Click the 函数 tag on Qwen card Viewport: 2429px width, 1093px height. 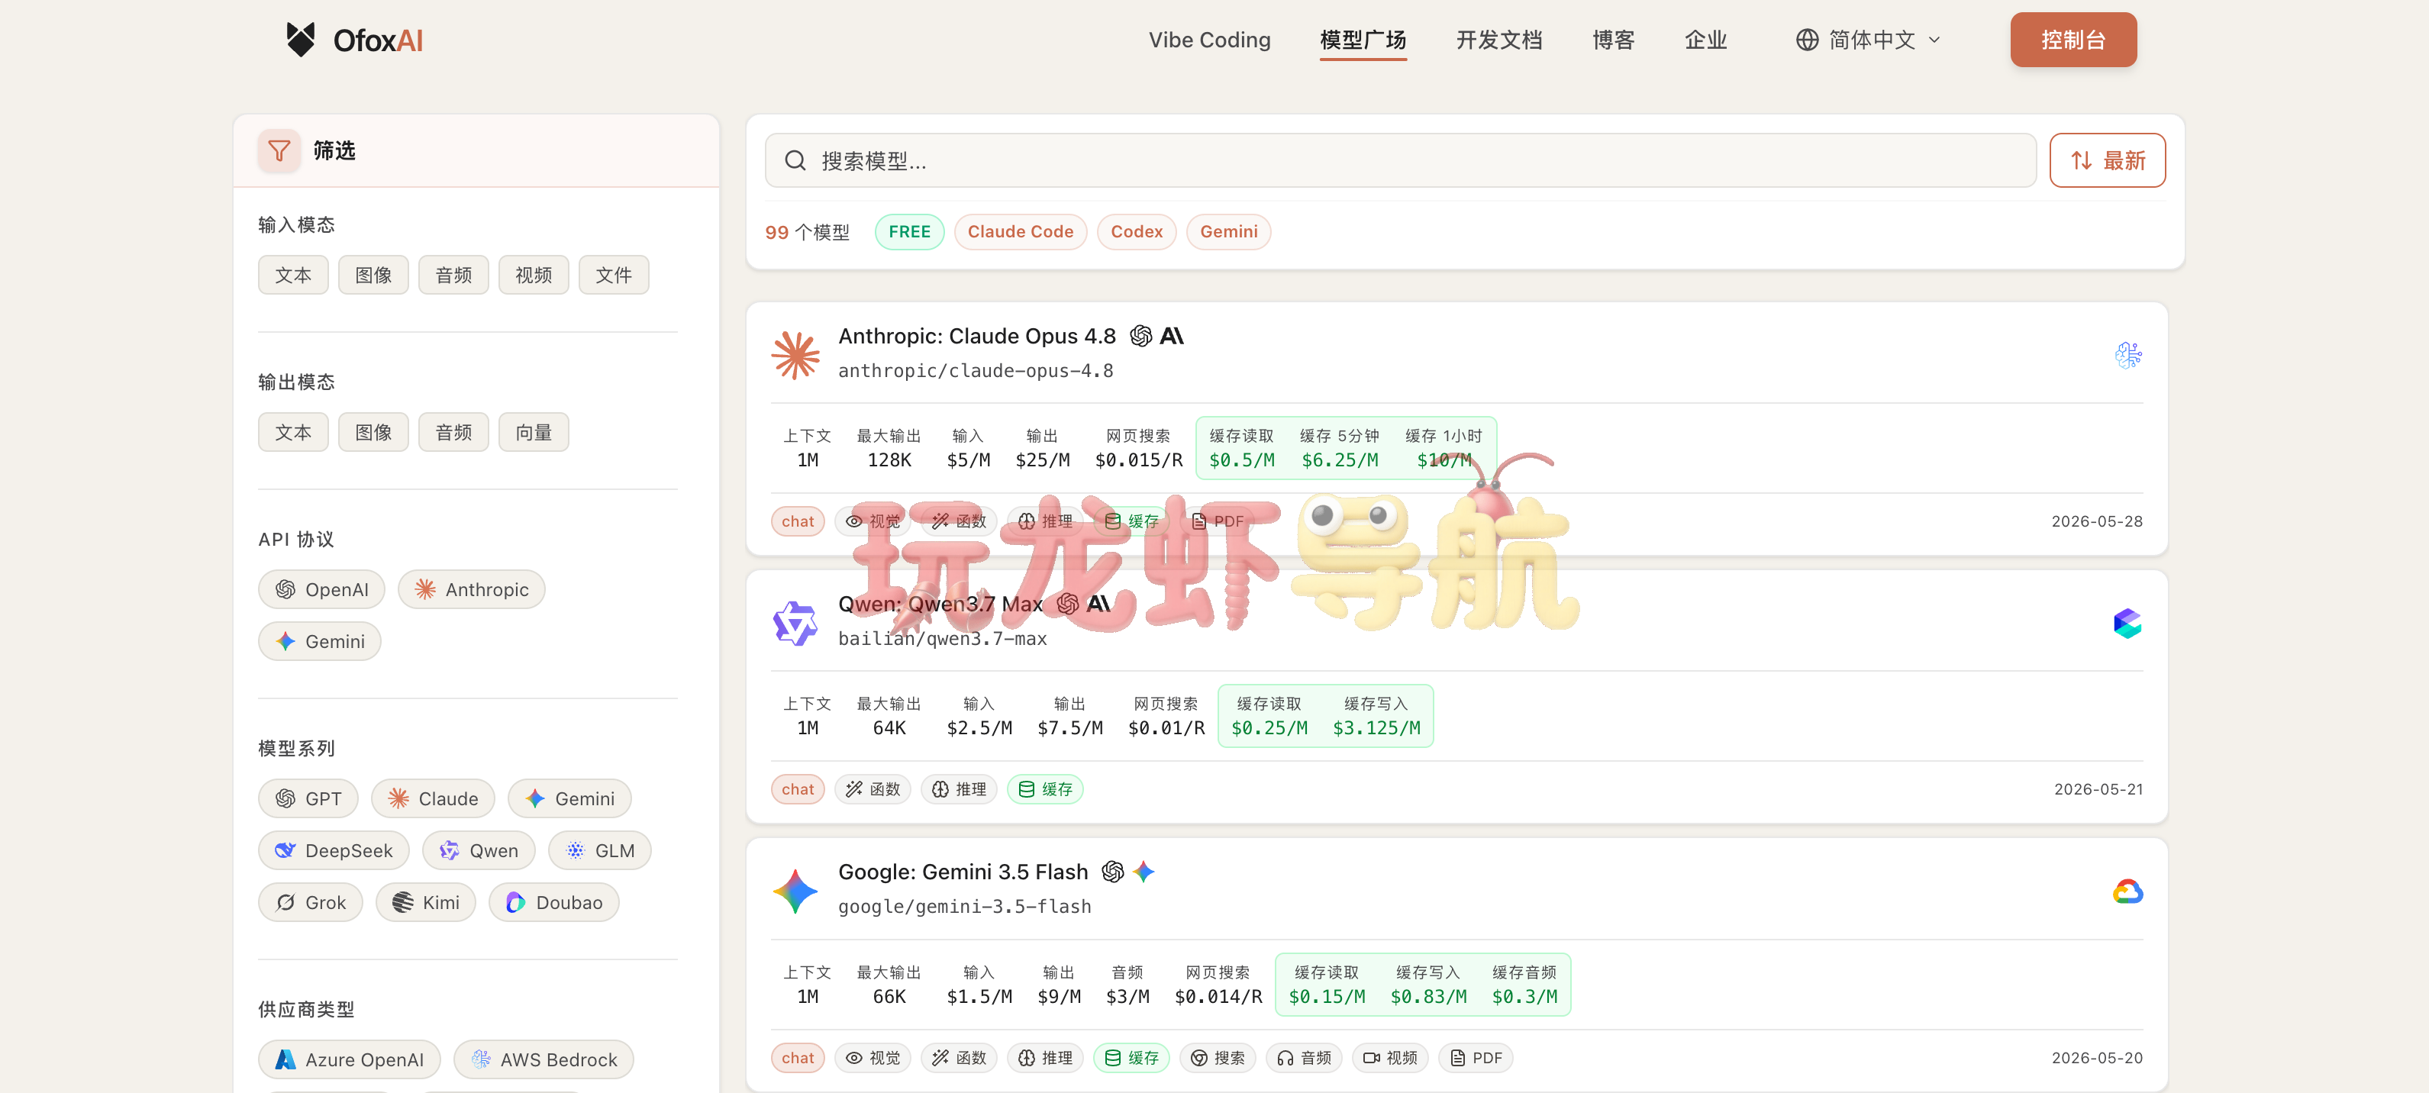click(873, 789)
